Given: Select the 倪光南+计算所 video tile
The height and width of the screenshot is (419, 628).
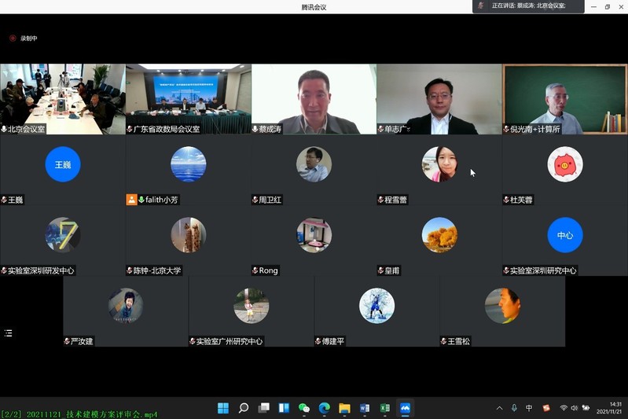Looking at the screenshot, I should (564, 98).
